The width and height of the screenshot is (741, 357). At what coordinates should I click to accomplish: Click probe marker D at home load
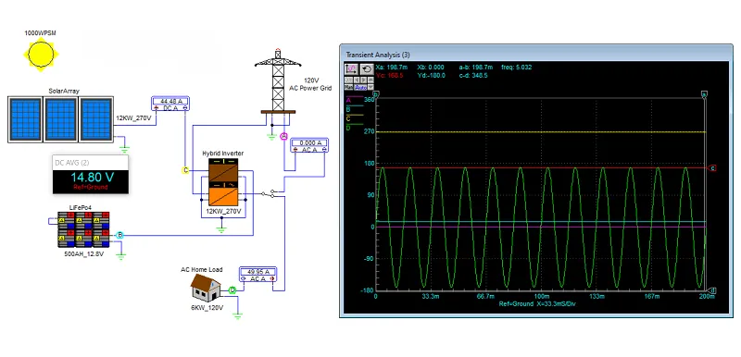coord(232,290)
